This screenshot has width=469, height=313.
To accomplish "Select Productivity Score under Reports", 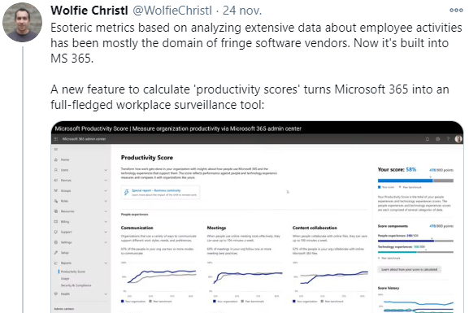I will (x=72, y=272).
